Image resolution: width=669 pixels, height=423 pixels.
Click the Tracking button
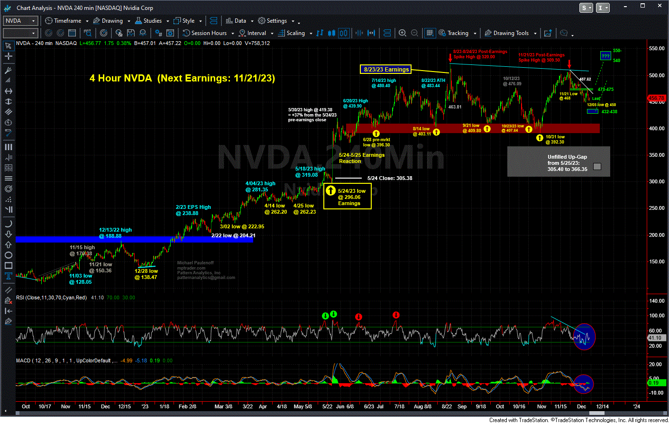(454, 33)
